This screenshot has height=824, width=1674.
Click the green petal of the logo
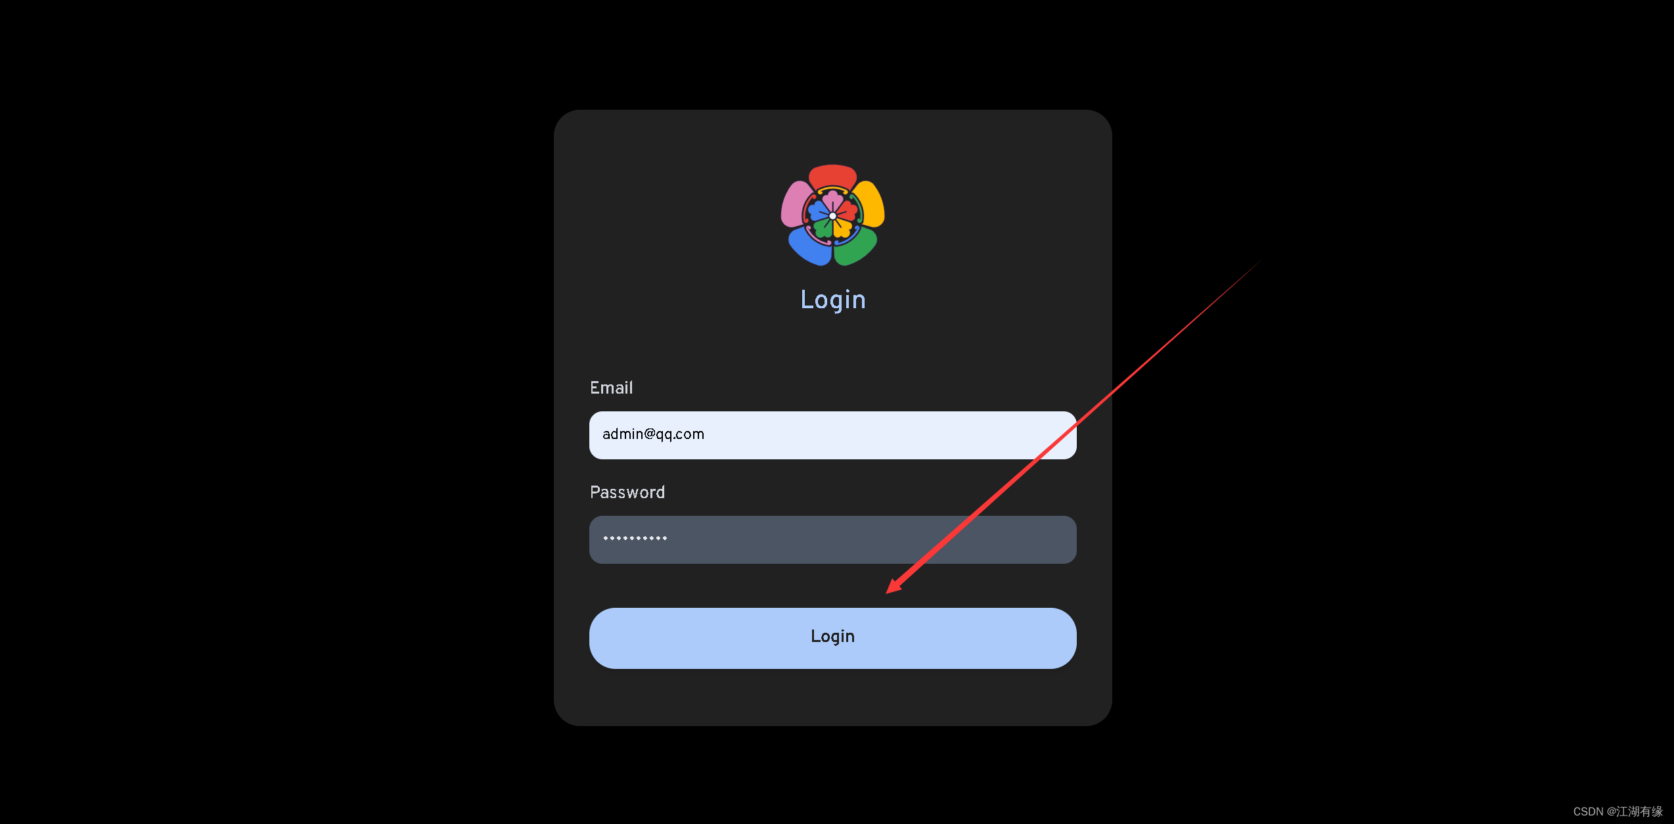[x=855, y=247]
